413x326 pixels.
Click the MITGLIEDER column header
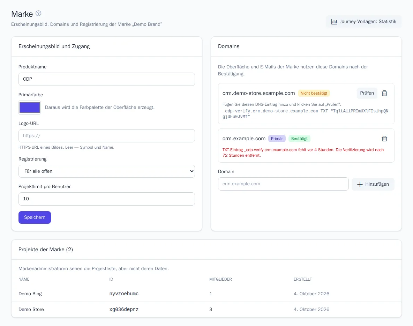point(220,279)
